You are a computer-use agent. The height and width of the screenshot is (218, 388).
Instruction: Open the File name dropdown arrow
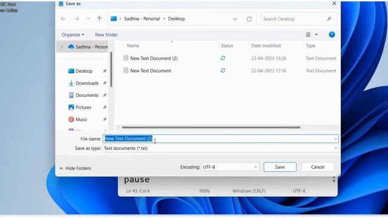pyautogui.click(x=335, y=139)
